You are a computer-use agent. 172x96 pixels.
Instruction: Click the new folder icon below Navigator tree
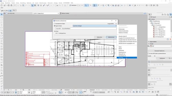[x=168, y=39]
